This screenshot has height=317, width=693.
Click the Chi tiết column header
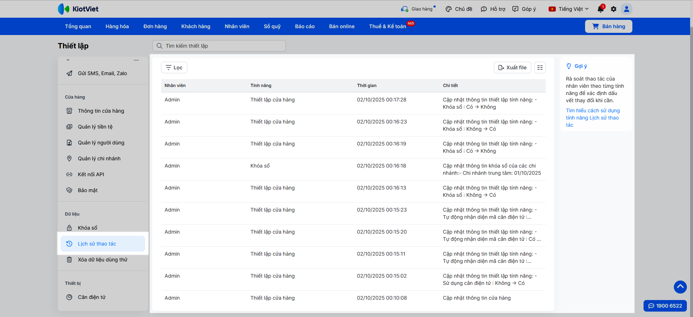pyautogui.click(x=450, y=86)
